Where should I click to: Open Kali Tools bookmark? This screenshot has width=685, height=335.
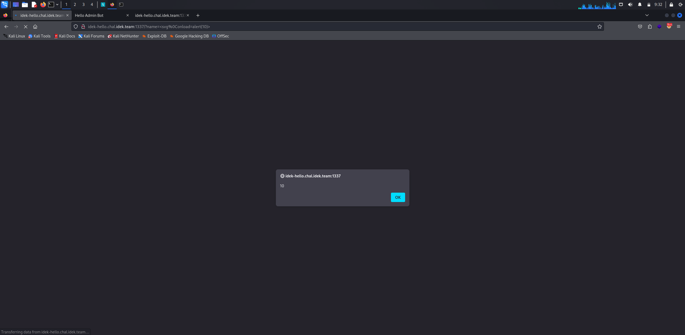(39, 36)
